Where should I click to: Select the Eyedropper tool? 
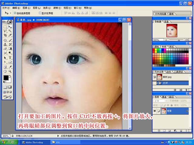10,67
